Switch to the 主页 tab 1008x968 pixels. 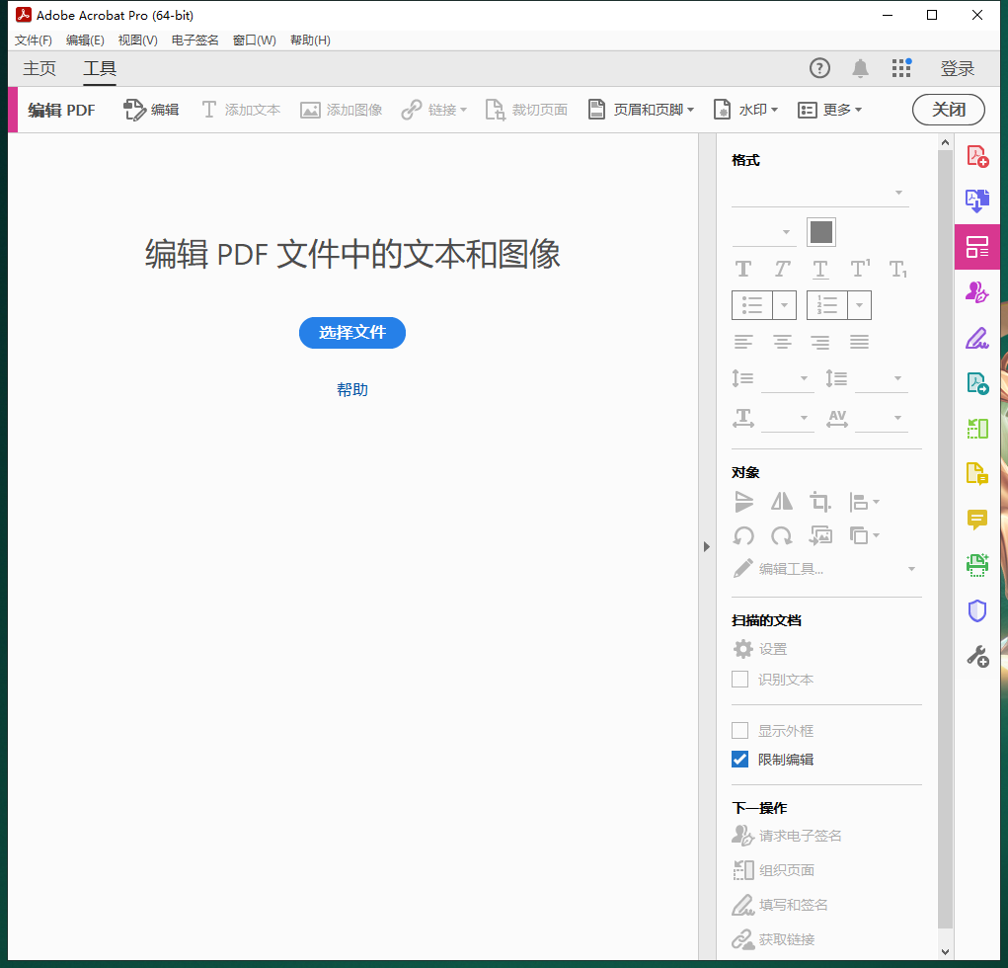tap(39, 68)
